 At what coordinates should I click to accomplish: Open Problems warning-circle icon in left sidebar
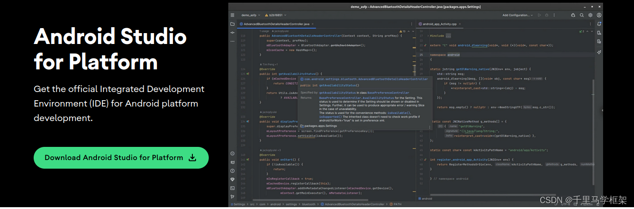pos(232,170)
